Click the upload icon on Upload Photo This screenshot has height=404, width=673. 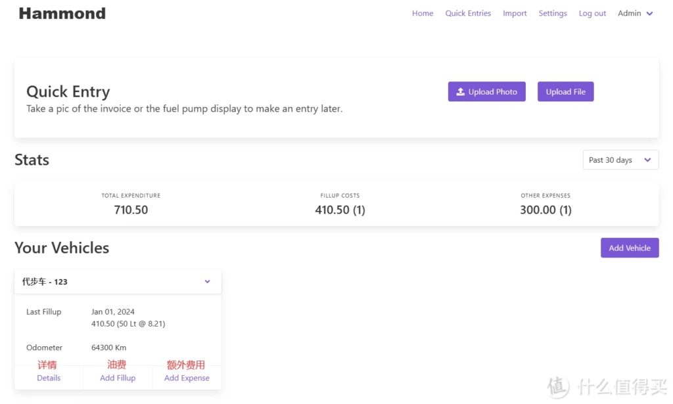click(461, 92)
